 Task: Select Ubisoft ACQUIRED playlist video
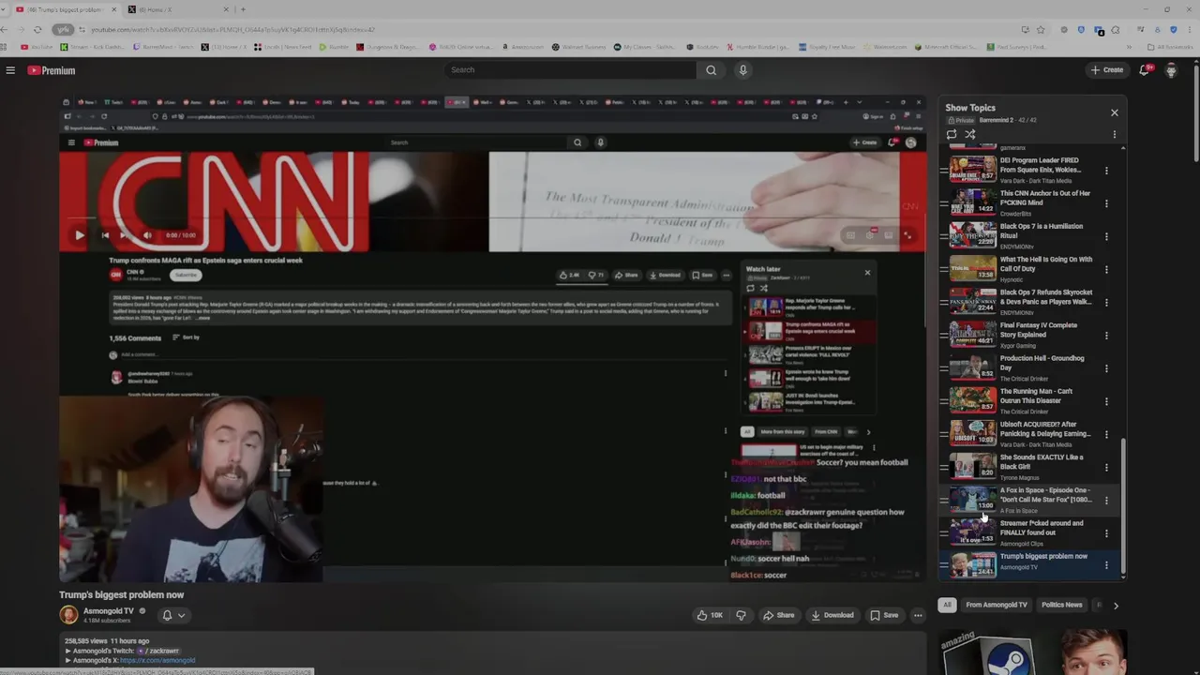1027,433
